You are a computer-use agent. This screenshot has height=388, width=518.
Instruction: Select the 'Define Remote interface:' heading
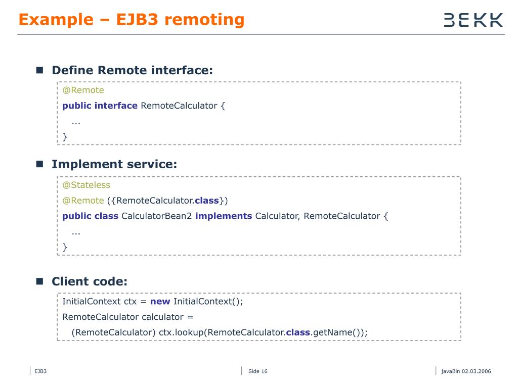(132, 70)
